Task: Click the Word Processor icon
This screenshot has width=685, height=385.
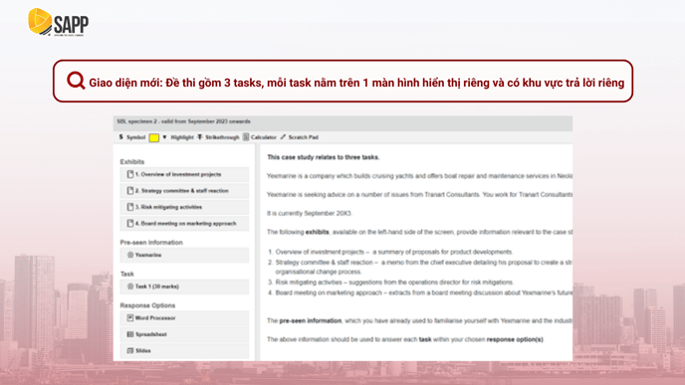Action: (x=130, y=317)
